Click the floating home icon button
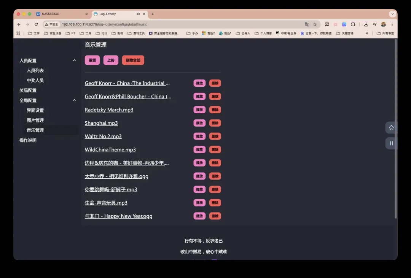 (391, 127)
